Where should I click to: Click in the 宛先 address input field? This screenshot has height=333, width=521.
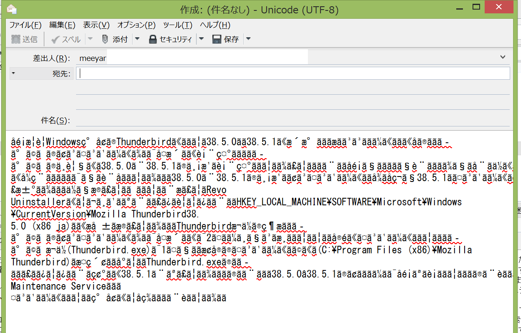(292, 73)
